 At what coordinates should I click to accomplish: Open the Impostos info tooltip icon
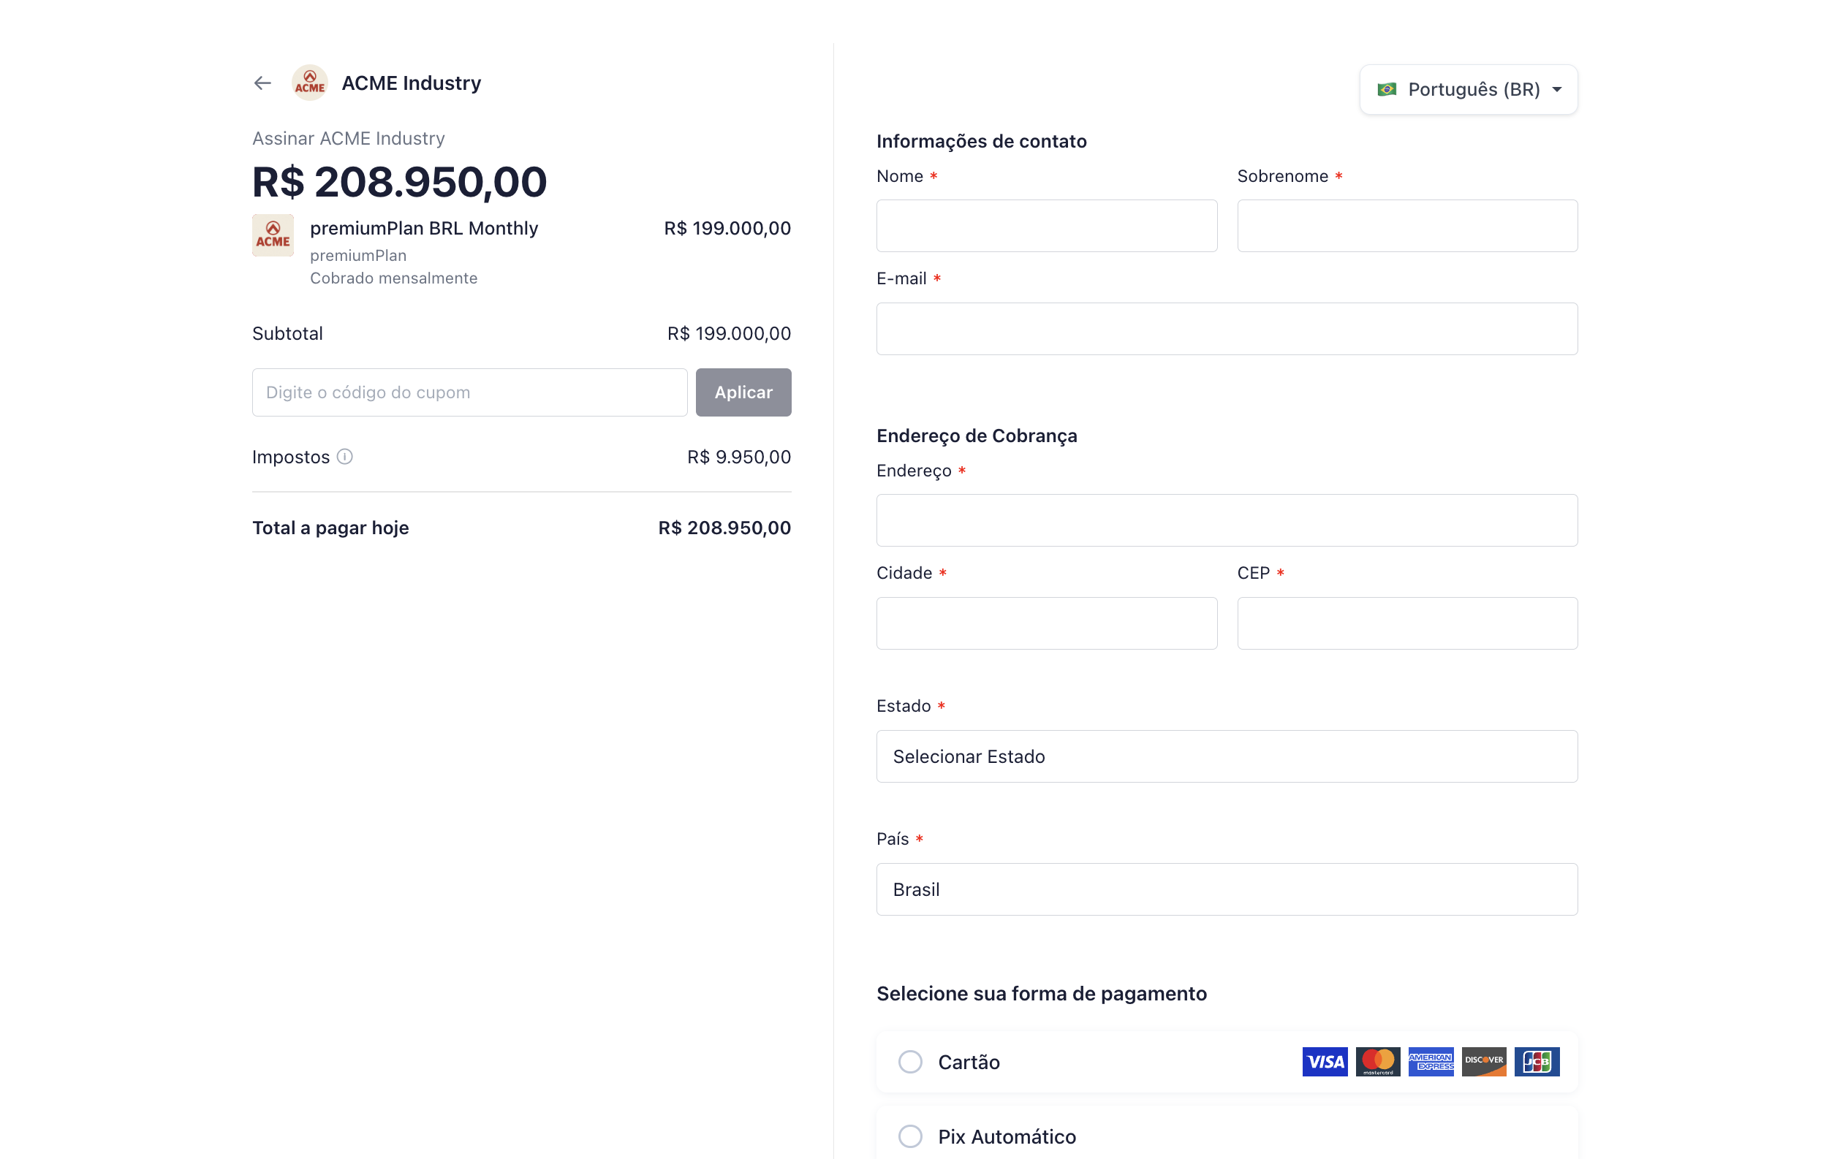[x=345, y=457]
